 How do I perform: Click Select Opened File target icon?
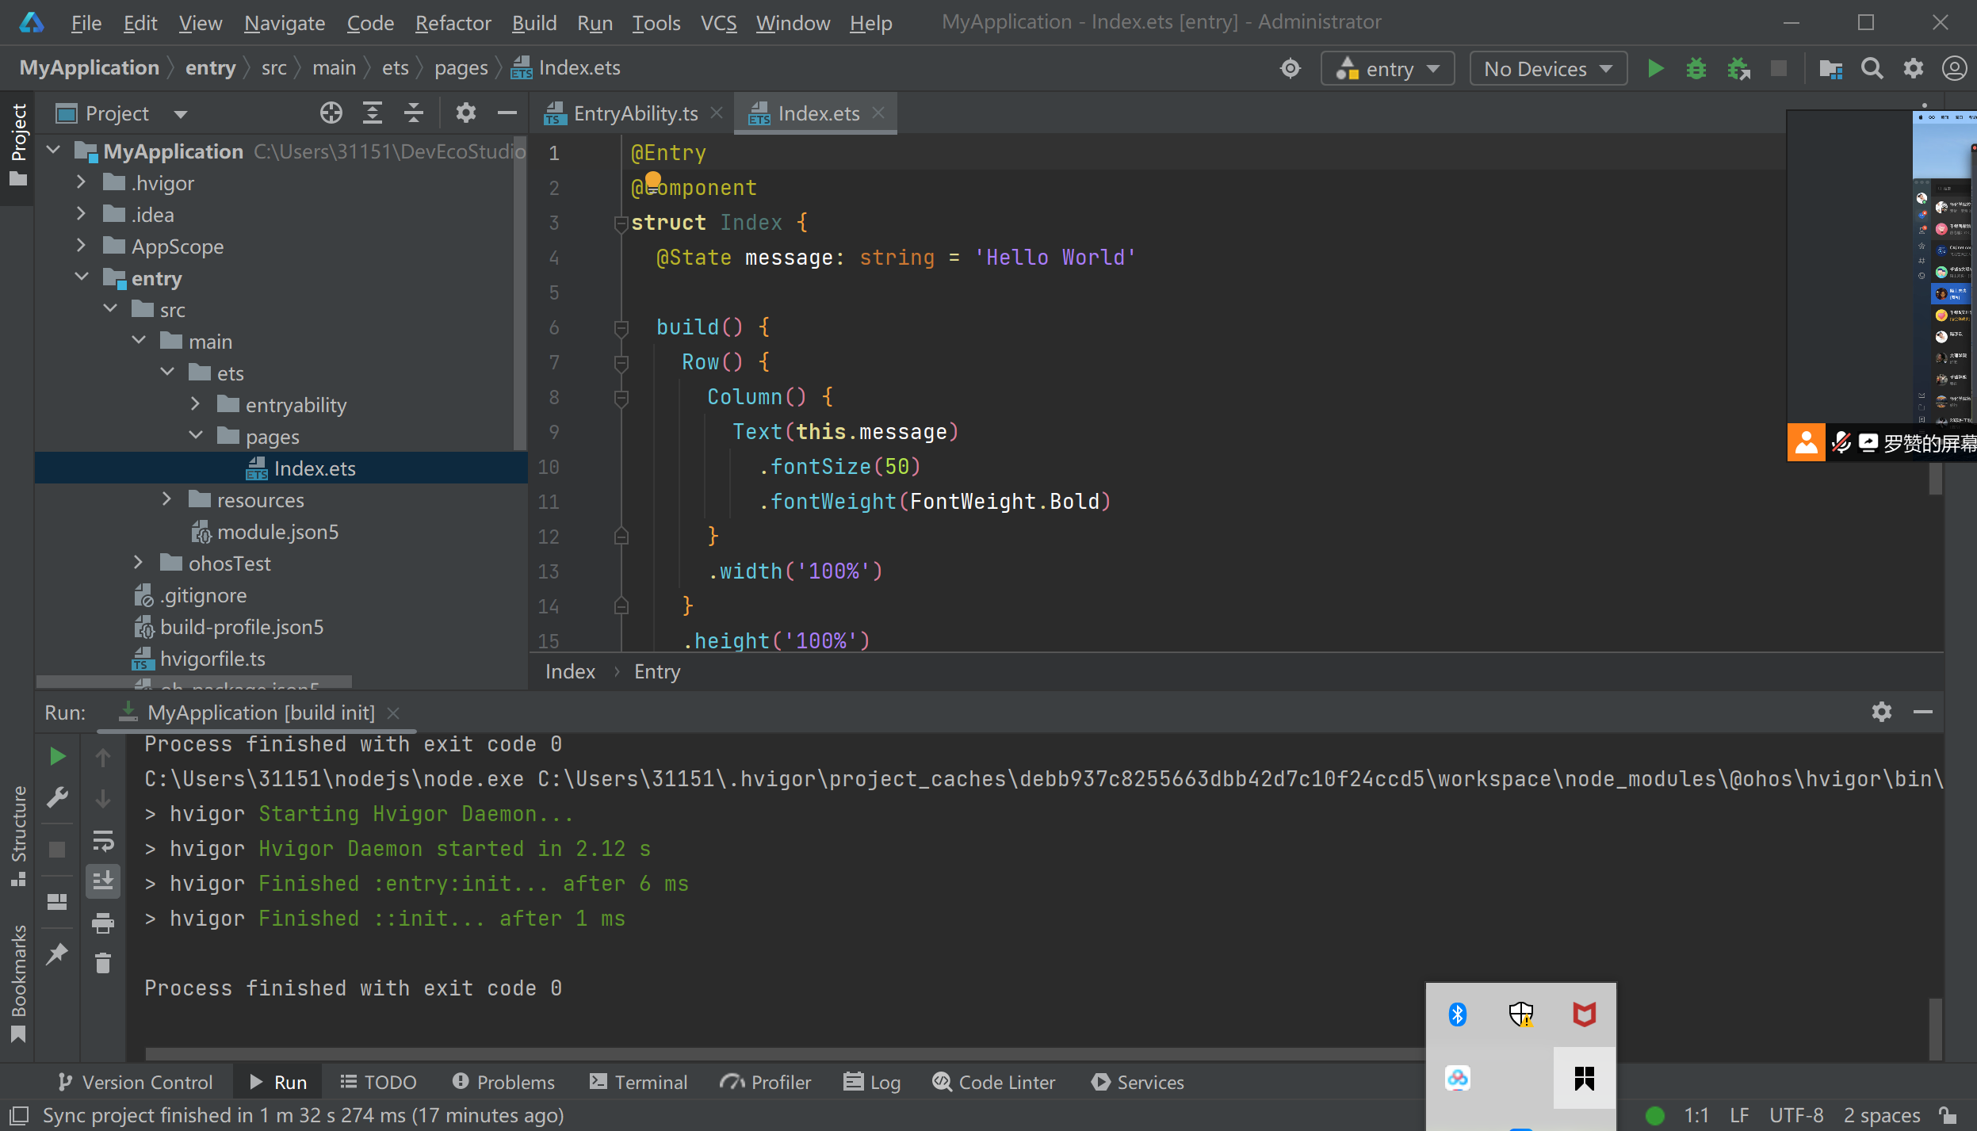pos(331,113)
